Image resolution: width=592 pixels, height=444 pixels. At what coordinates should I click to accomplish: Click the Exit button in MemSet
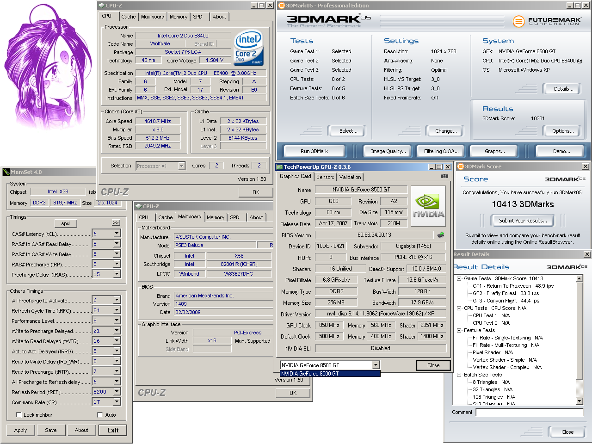pos(113,430)
